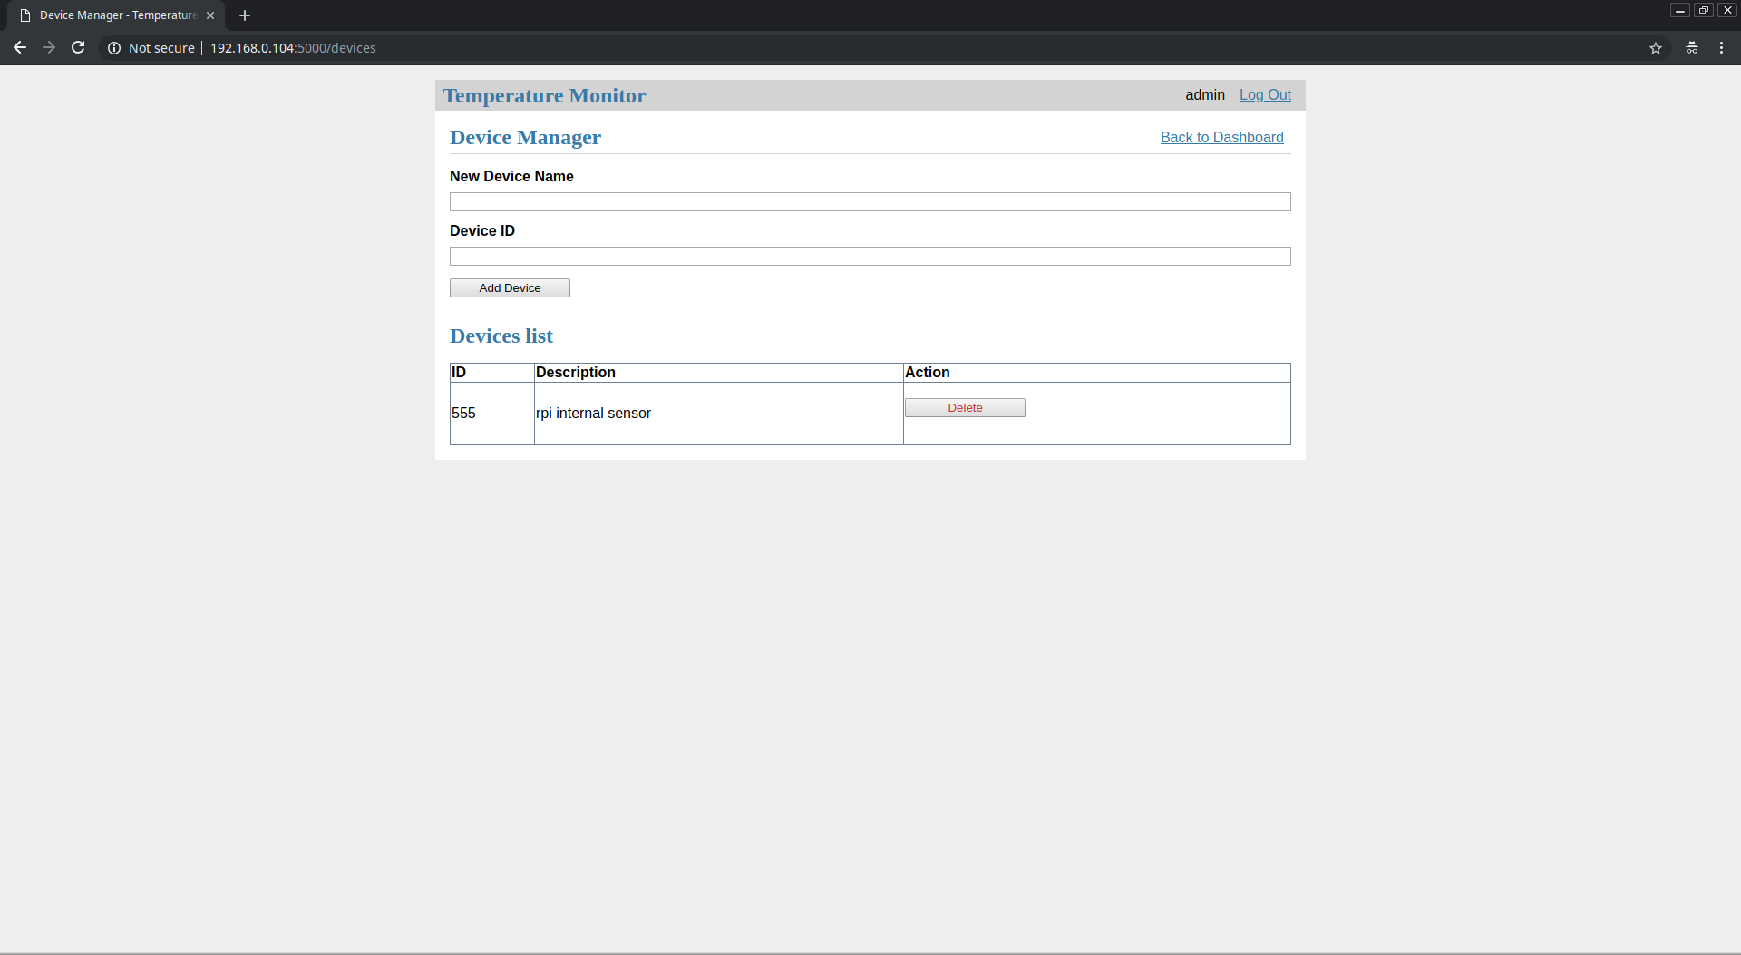Restore the browser window size
Viewport: 1741px width, 955px height.
tap(1704, 10)
